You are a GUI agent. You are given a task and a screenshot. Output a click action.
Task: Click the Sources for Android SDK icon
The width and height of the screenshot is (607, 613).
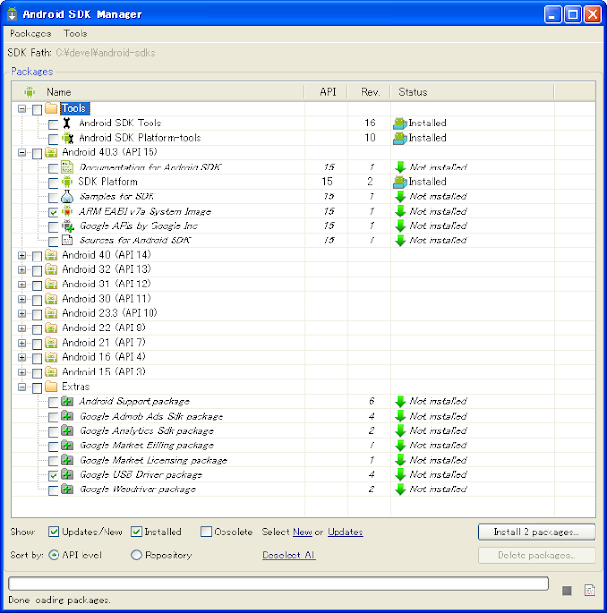pyautogui.click(x=67, y=240)
